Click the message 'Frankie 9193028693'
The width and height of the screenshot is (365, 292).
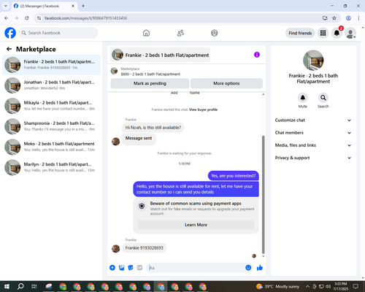(145, 248)
